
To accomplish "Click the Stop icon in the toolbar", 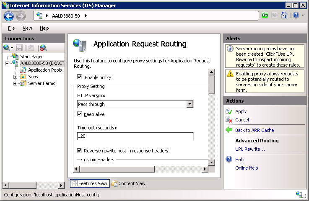I will click(x=274, y=15).
